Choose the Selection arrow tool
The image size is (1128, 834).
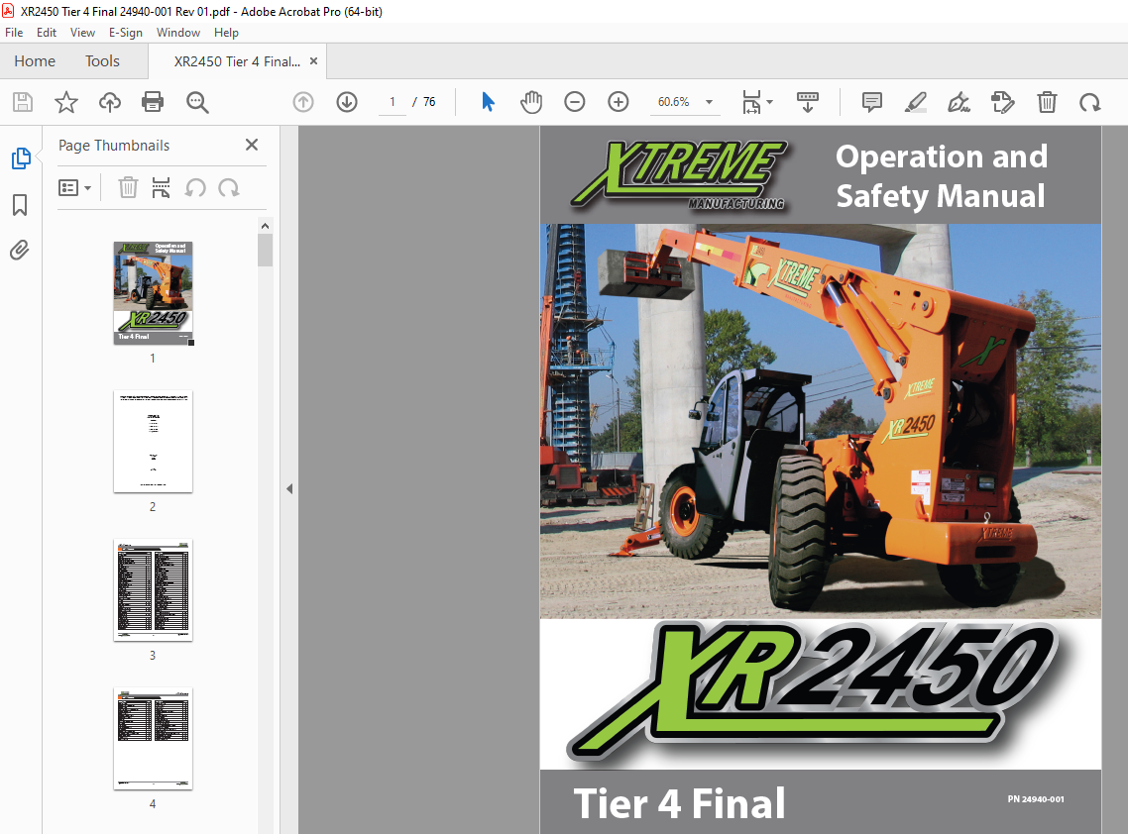[x=488, y=102]
